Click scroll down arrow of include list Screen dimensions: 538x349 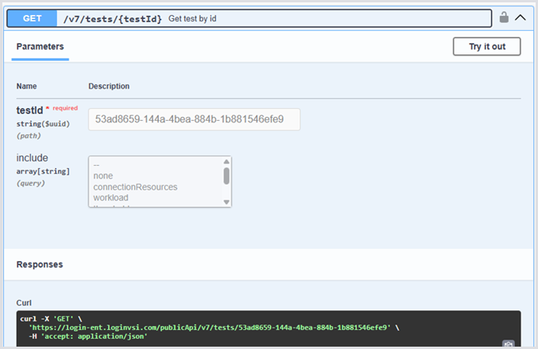pos(227,202)
